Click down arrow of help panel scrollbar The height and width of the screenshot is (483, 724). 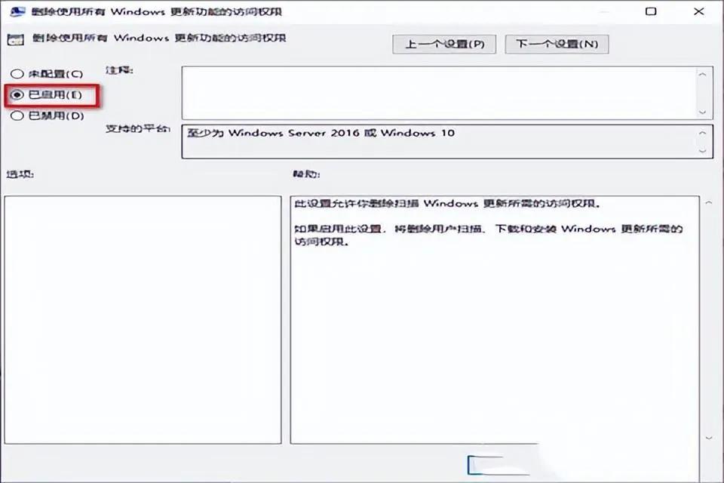(708, 437)
